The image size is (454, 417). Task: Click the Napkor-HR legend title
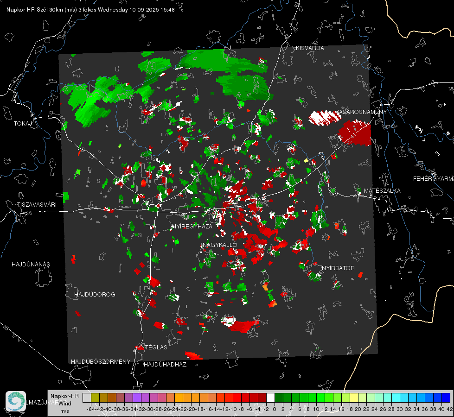64,396
